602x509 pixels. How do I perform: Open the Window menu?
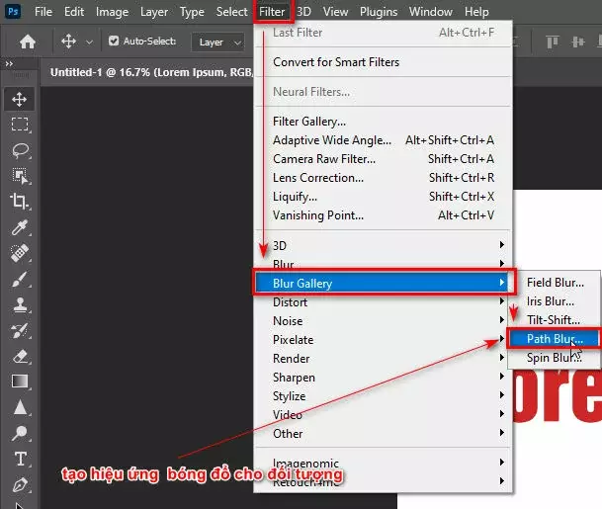(x=430, y=12)
